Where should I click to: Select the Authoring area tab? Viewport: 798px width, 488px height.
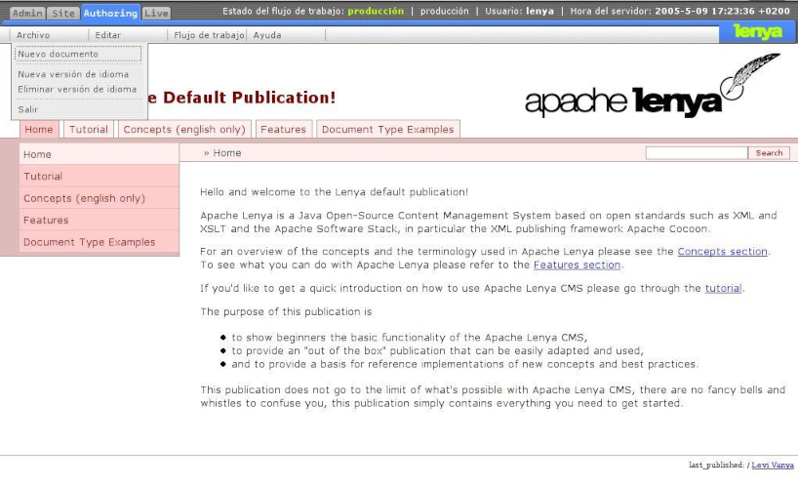click(x=109, y=13)
